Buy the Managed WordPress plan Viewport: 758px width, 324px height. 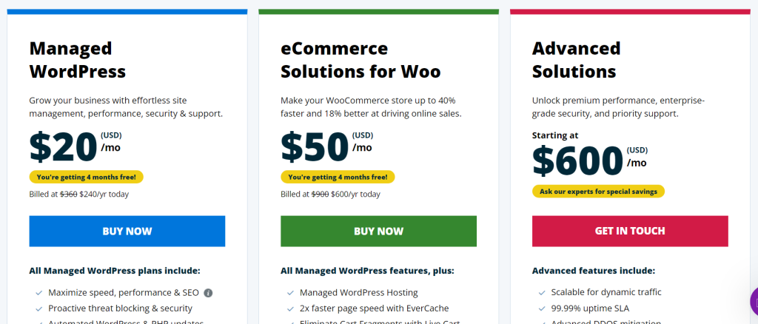click(x=127, y=232)
